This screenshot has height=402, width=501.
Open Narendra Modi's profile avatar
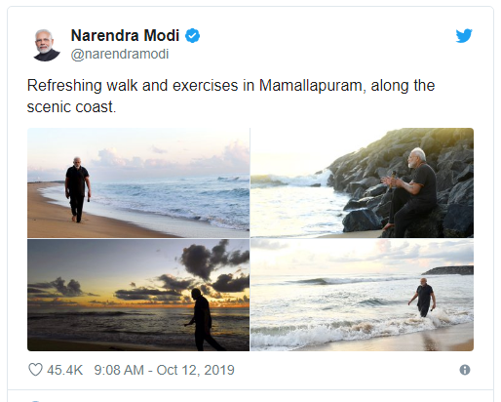pyautogui.click(x=47, y=45)
